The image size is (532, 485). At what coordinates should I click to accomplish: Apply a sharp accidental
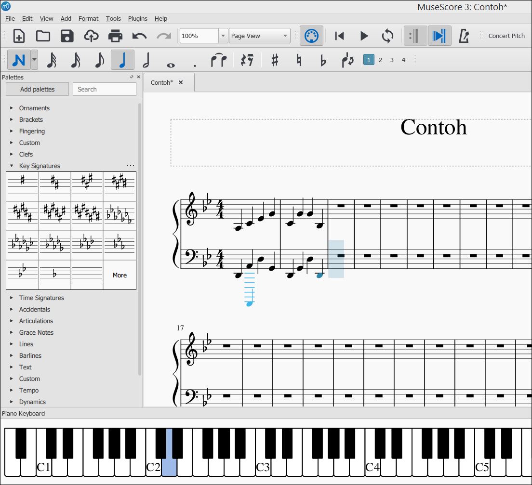click(275, 59)
